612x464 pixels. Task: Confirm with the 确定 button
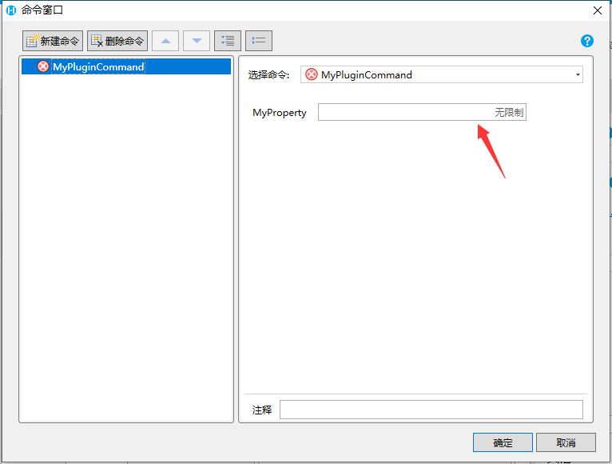pos(503,442)
